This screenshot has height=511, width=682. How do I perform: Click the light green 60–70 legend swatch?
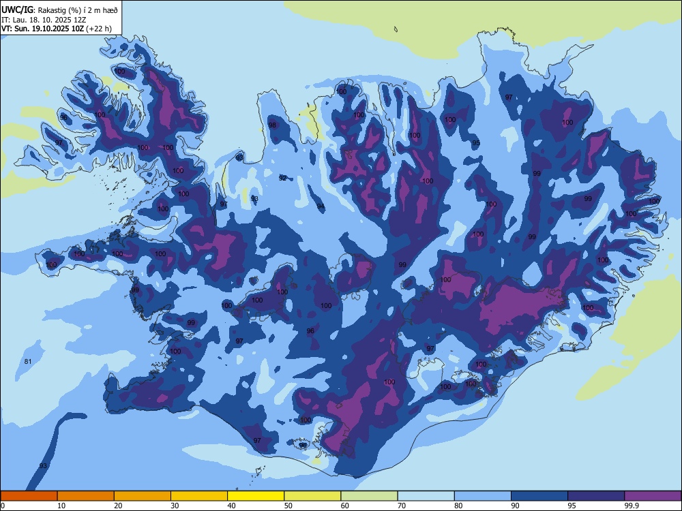coord(369,496)
